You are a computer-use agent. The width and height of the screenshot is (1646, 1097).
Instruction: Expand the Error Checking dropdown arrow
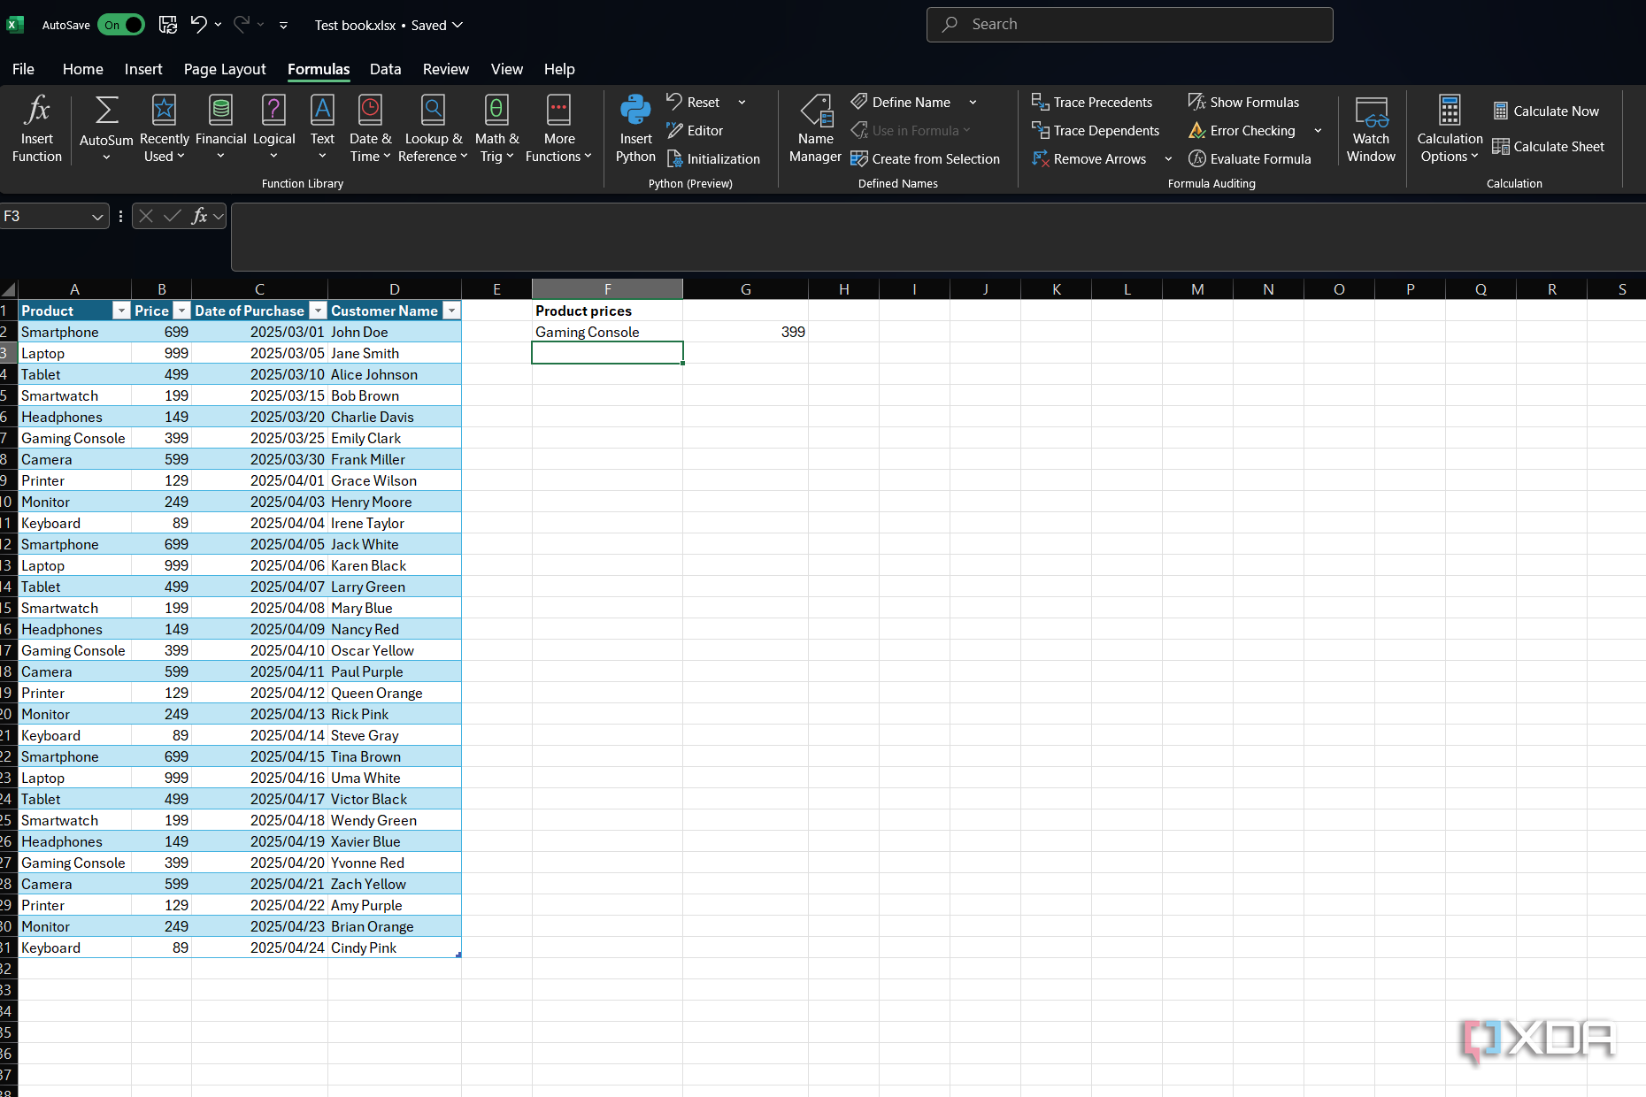[1318, 131]
